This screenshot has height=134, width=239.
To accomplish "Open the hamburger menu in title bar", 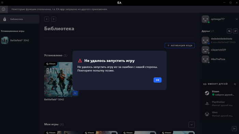I will tap(2, 3).
